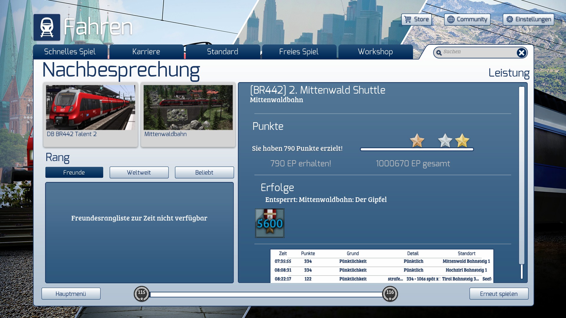Click the Fahren train logo icon
This screenshot has height=318, width=566.
[x=47, y=27]
